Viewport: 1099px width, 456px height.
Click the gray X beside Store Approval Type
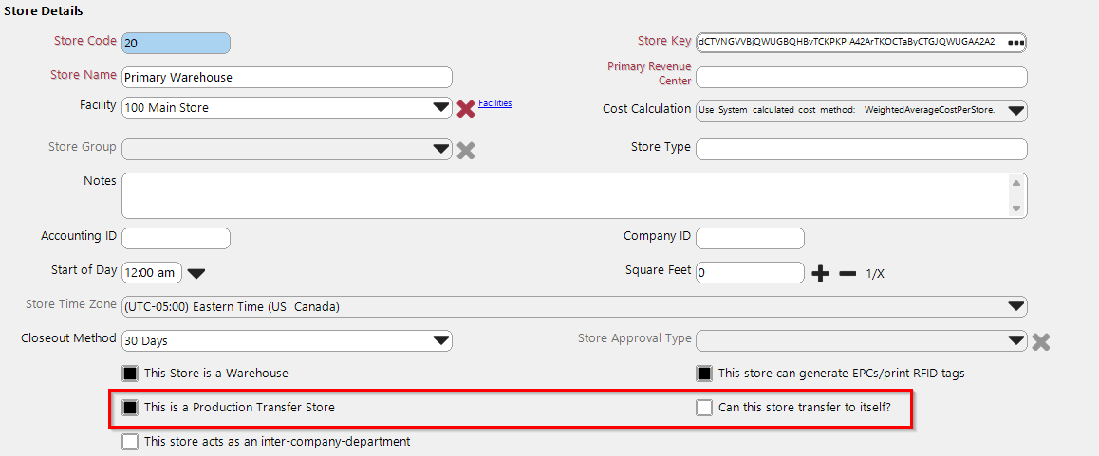tap(1040, 341)
